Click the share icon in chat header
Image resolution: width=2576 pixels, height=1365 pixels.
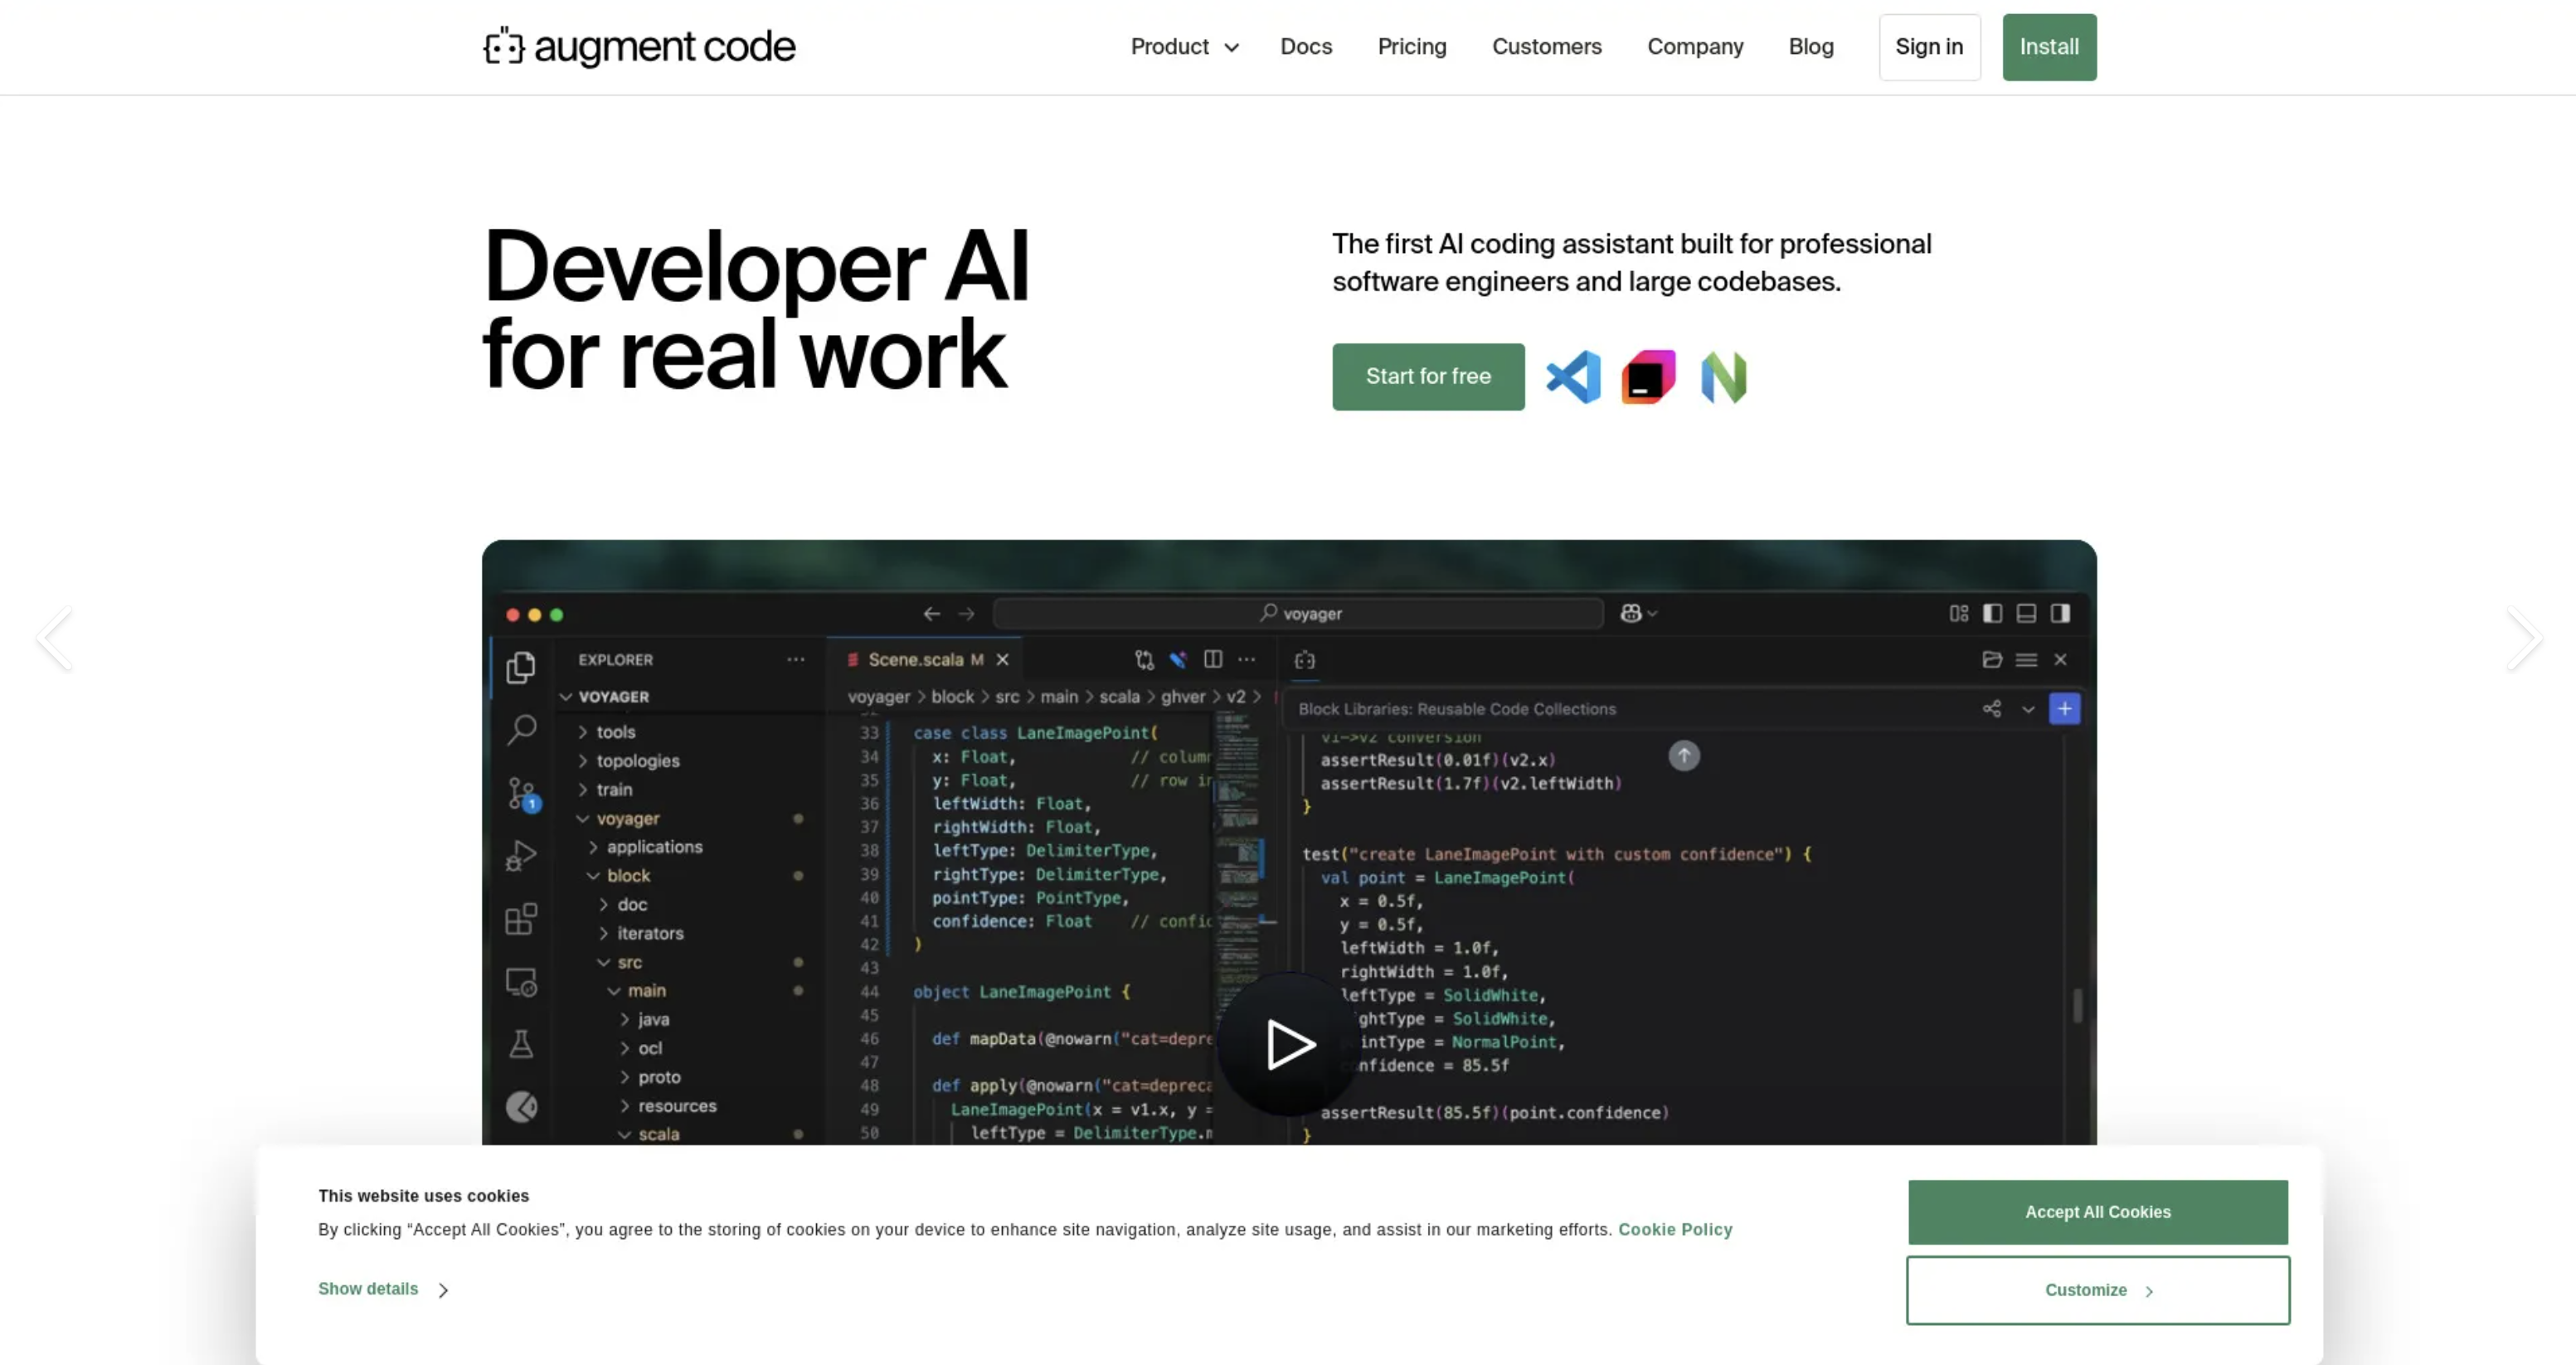[x=1992, y=709]
